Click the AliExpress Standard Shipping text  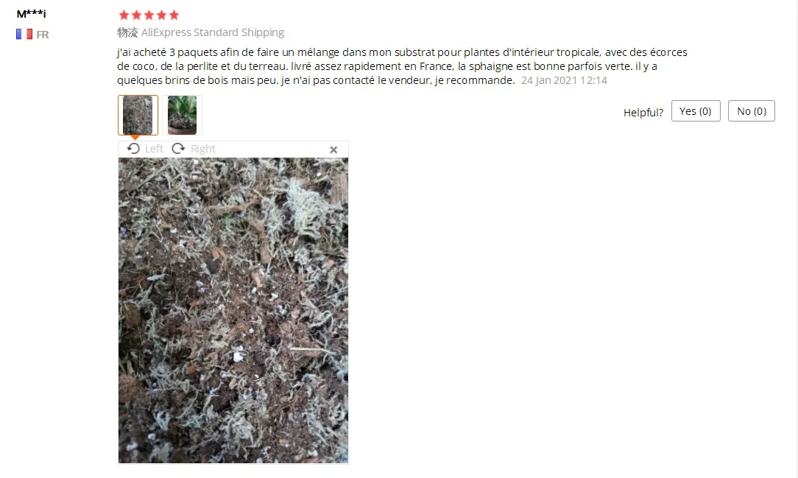[213, 32]
